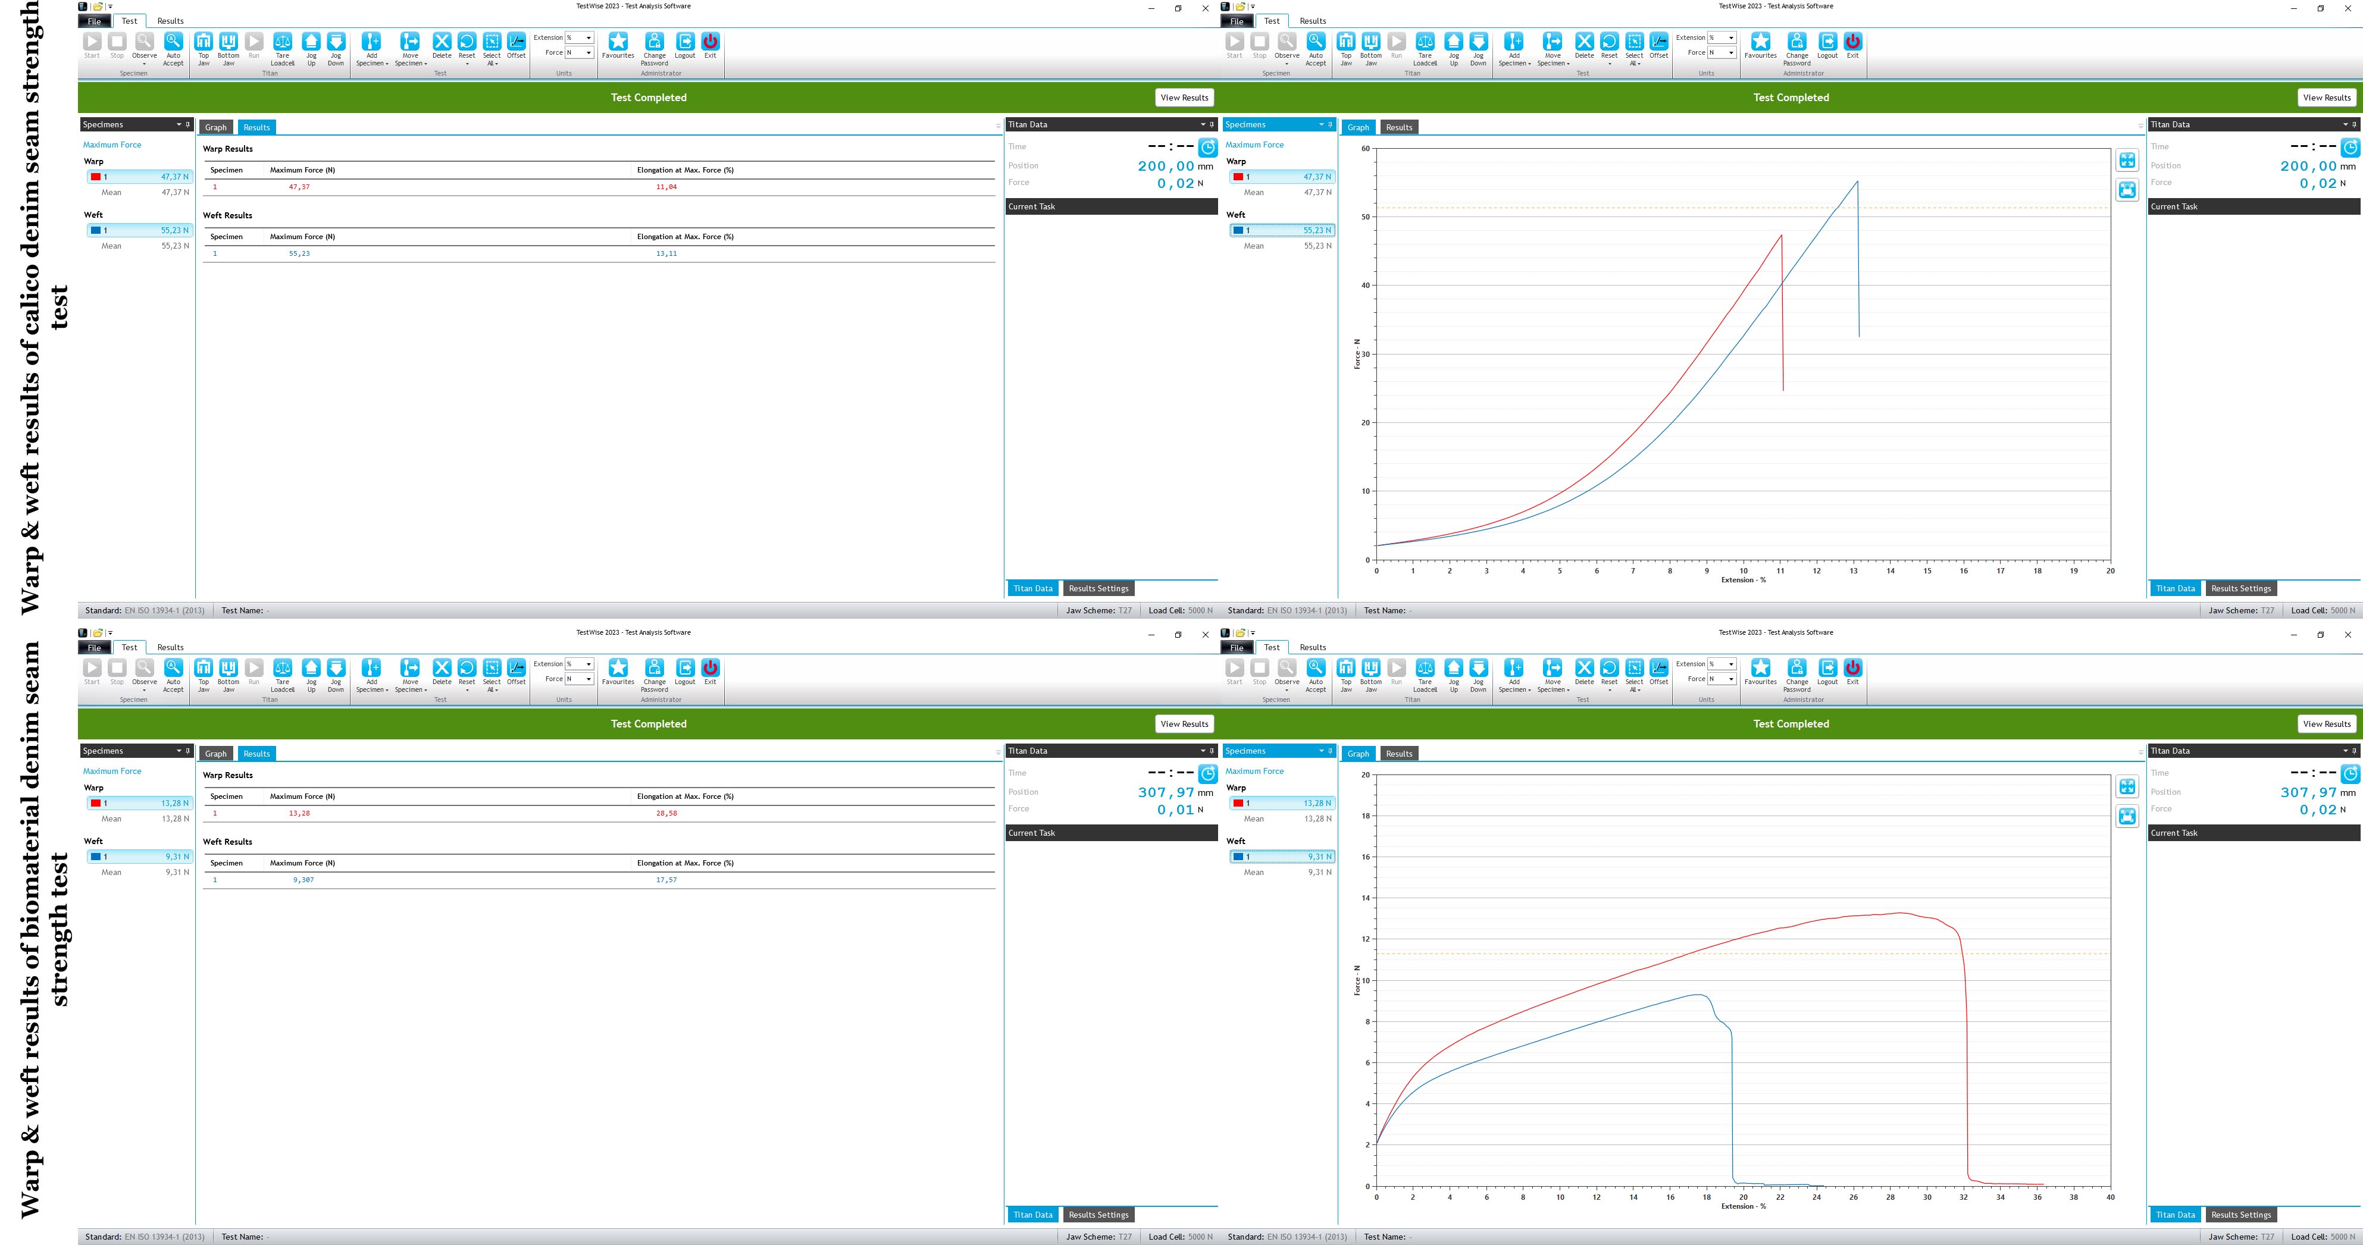2363x1245 pixels.
Task: Open Specimens panel menu arrow in calico results window
Action: coord(179,124)
